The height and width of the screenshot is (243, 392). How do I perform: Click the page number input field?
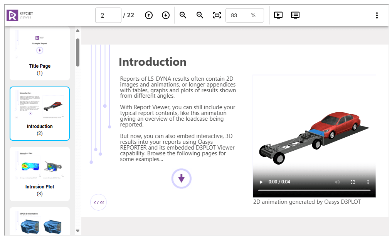(x=108, y=15)
